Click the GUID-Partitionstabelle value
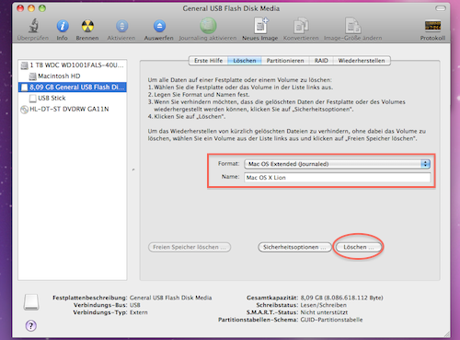Screen dimensions: 460x340 coord(331,320)
